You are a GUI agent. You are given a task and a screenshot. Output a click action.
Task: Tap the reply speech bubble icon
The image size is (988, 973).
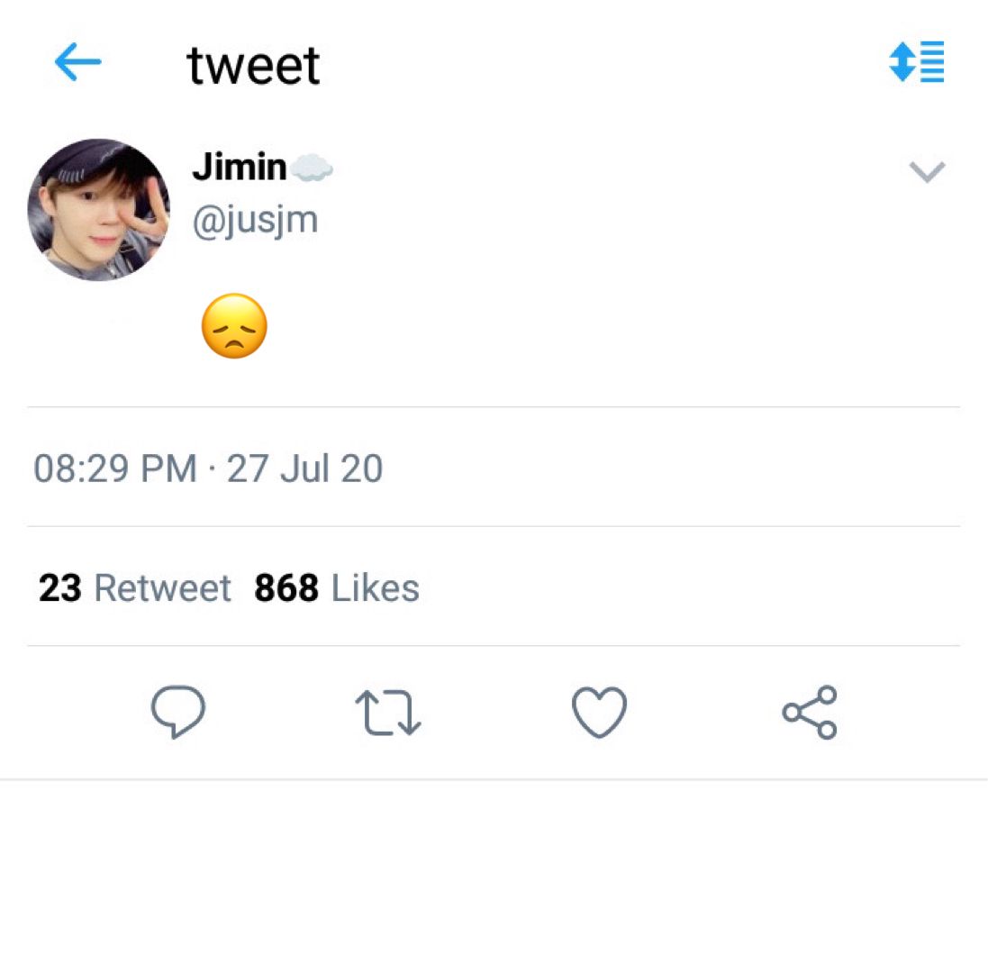[x=178, y=712]
